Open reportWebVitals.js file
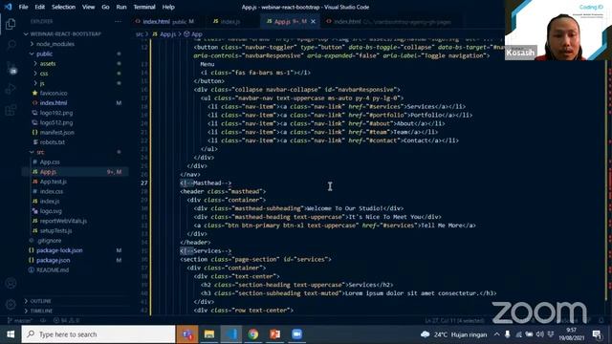The height and width of the screenshot is (344, 612). (x=63, y=221)
